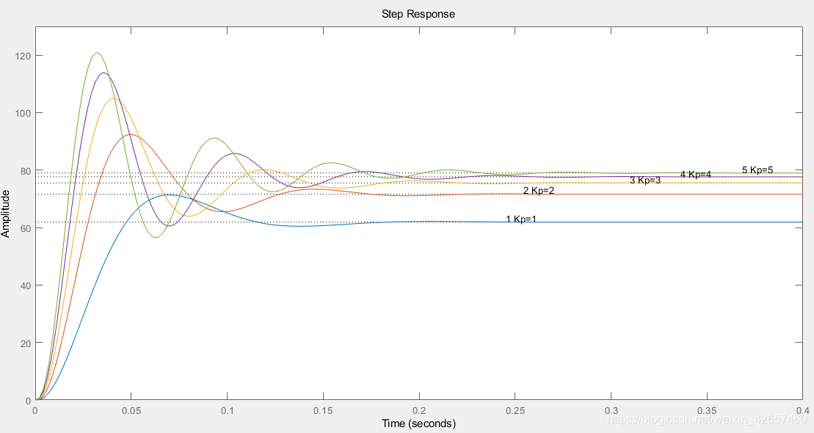
Task: Click the x-axis tick label 0.1
Action: pos(228,411)
